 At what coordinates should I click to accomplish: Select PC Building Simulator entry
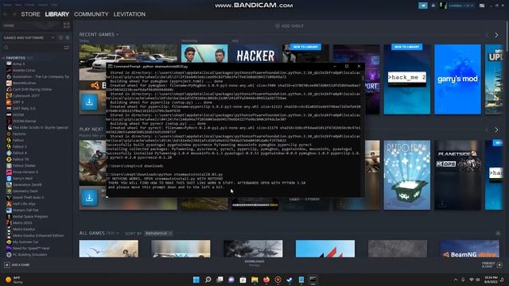click(x=29, y=254)
